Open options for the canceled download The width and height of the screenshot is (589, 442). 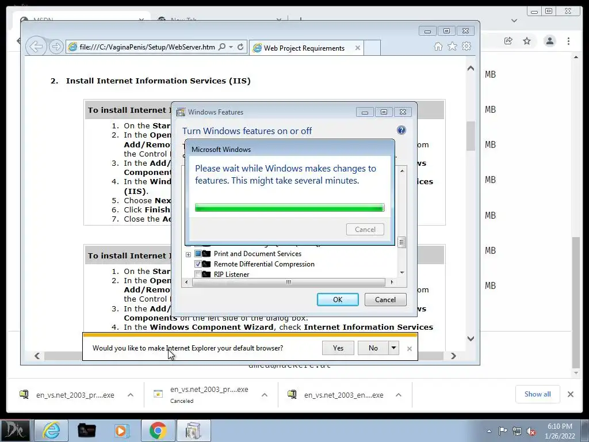point(265,395)
